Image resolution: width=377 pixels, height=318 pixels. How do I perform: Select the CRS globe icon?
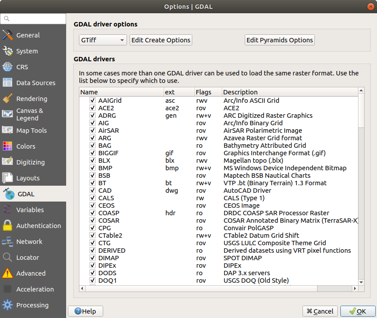click(x=7, y=67)
